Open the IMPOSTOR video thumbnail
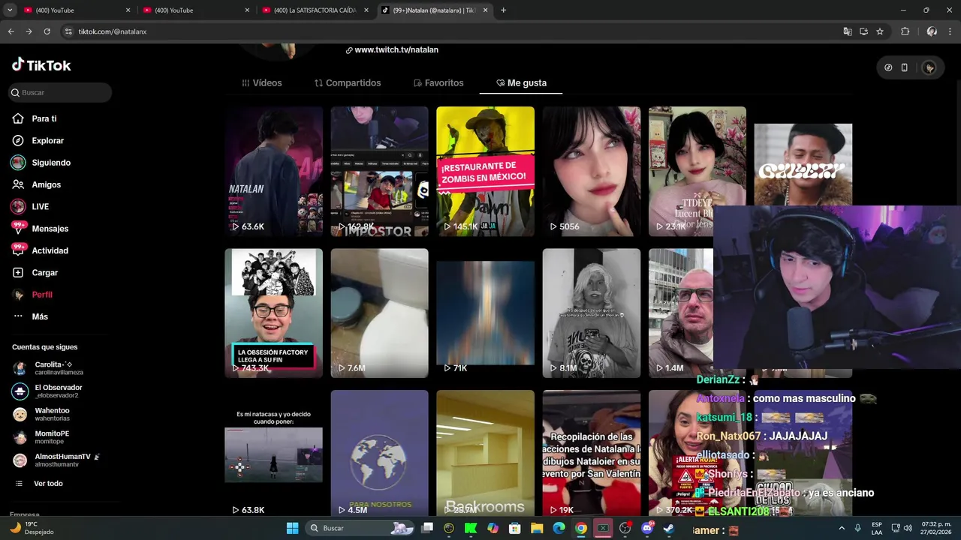This screenshot has height=540, width=961. [379, 171]
